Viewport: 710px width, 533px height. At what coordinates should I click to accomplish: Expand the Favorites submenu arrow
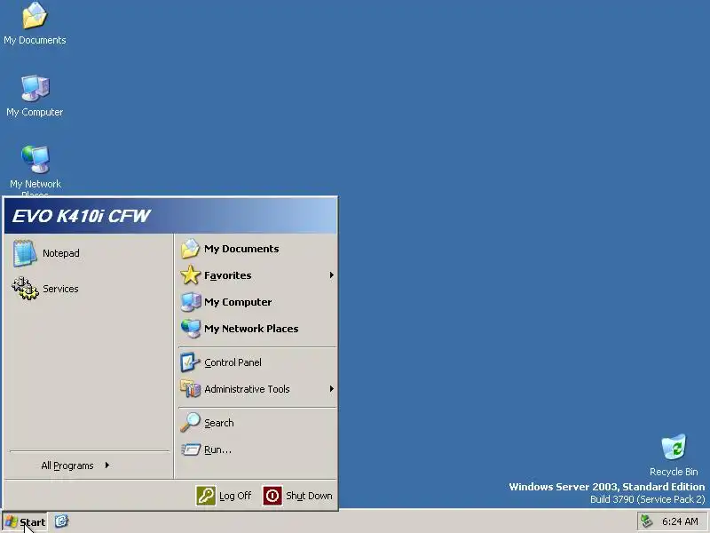click(331, 275)
